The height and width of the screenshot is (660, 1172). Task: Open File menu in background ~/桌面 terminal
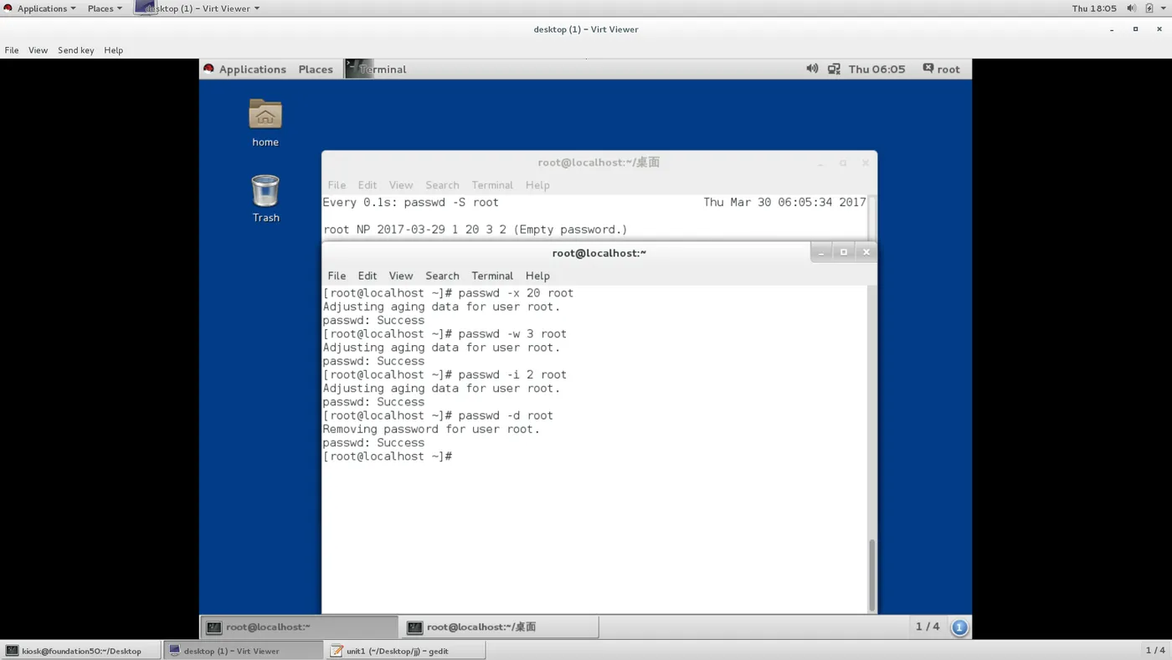tap(337, 185)
